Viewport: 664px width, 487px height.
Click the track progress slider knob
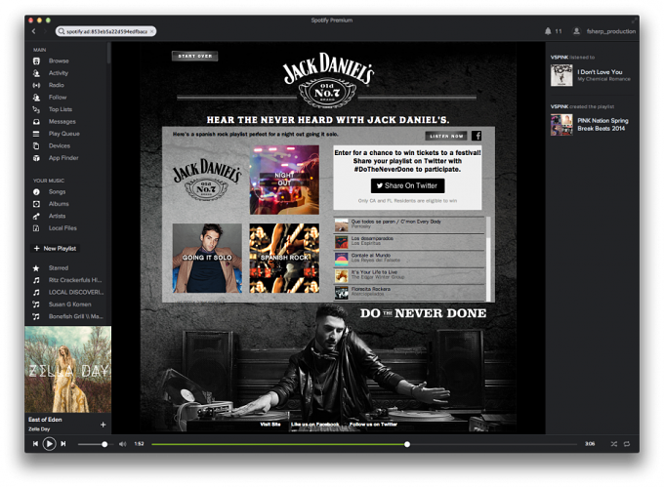[x=407, y=444]
